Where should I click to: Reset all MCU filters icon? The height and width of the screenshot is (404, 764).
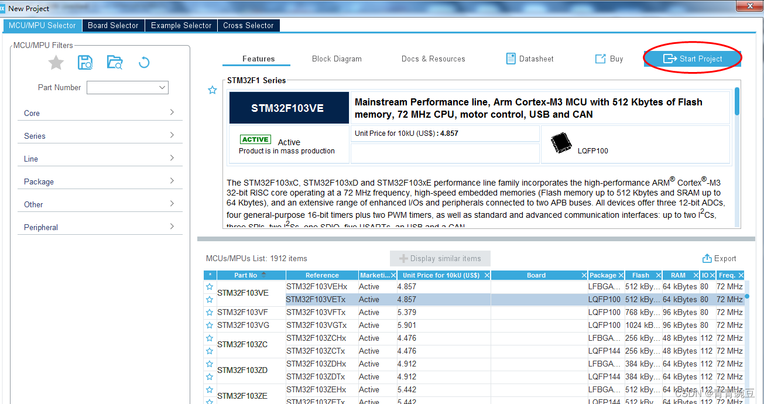coord(144,63)
